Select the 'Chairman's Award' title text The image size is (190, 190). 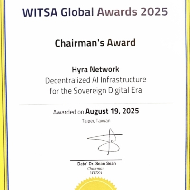coord(95,43)
